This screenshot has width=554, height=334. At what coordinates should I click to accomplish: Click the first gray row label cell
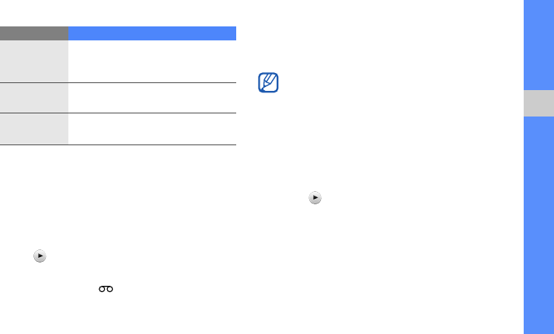pos(33,61)
